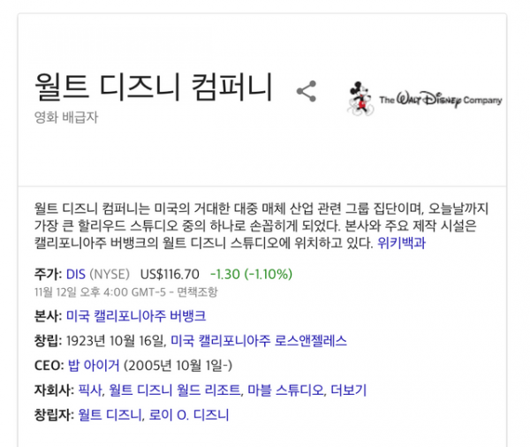Image resolution: width=530 pixels, height=447 pixels.
Task: Open the DIS stock ticker link
Action: coord(76,274)
